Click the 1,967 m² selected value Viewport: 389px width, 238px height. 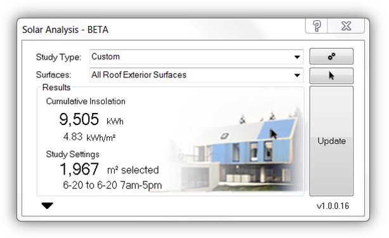point(109,169)
